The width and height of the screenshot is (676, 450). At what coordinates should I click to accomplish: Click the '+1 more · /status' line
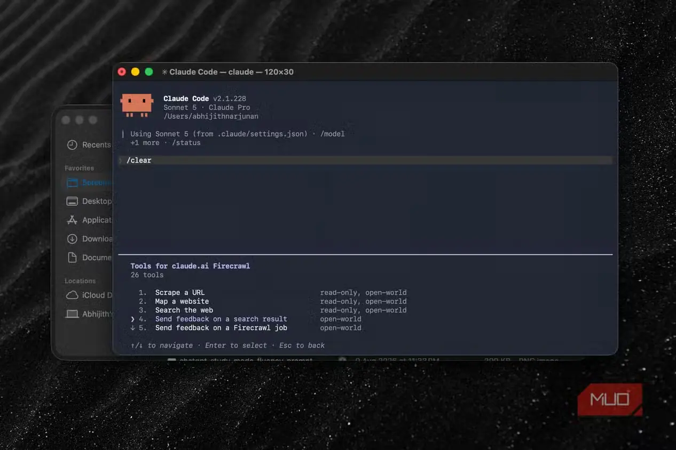point(166,143)
